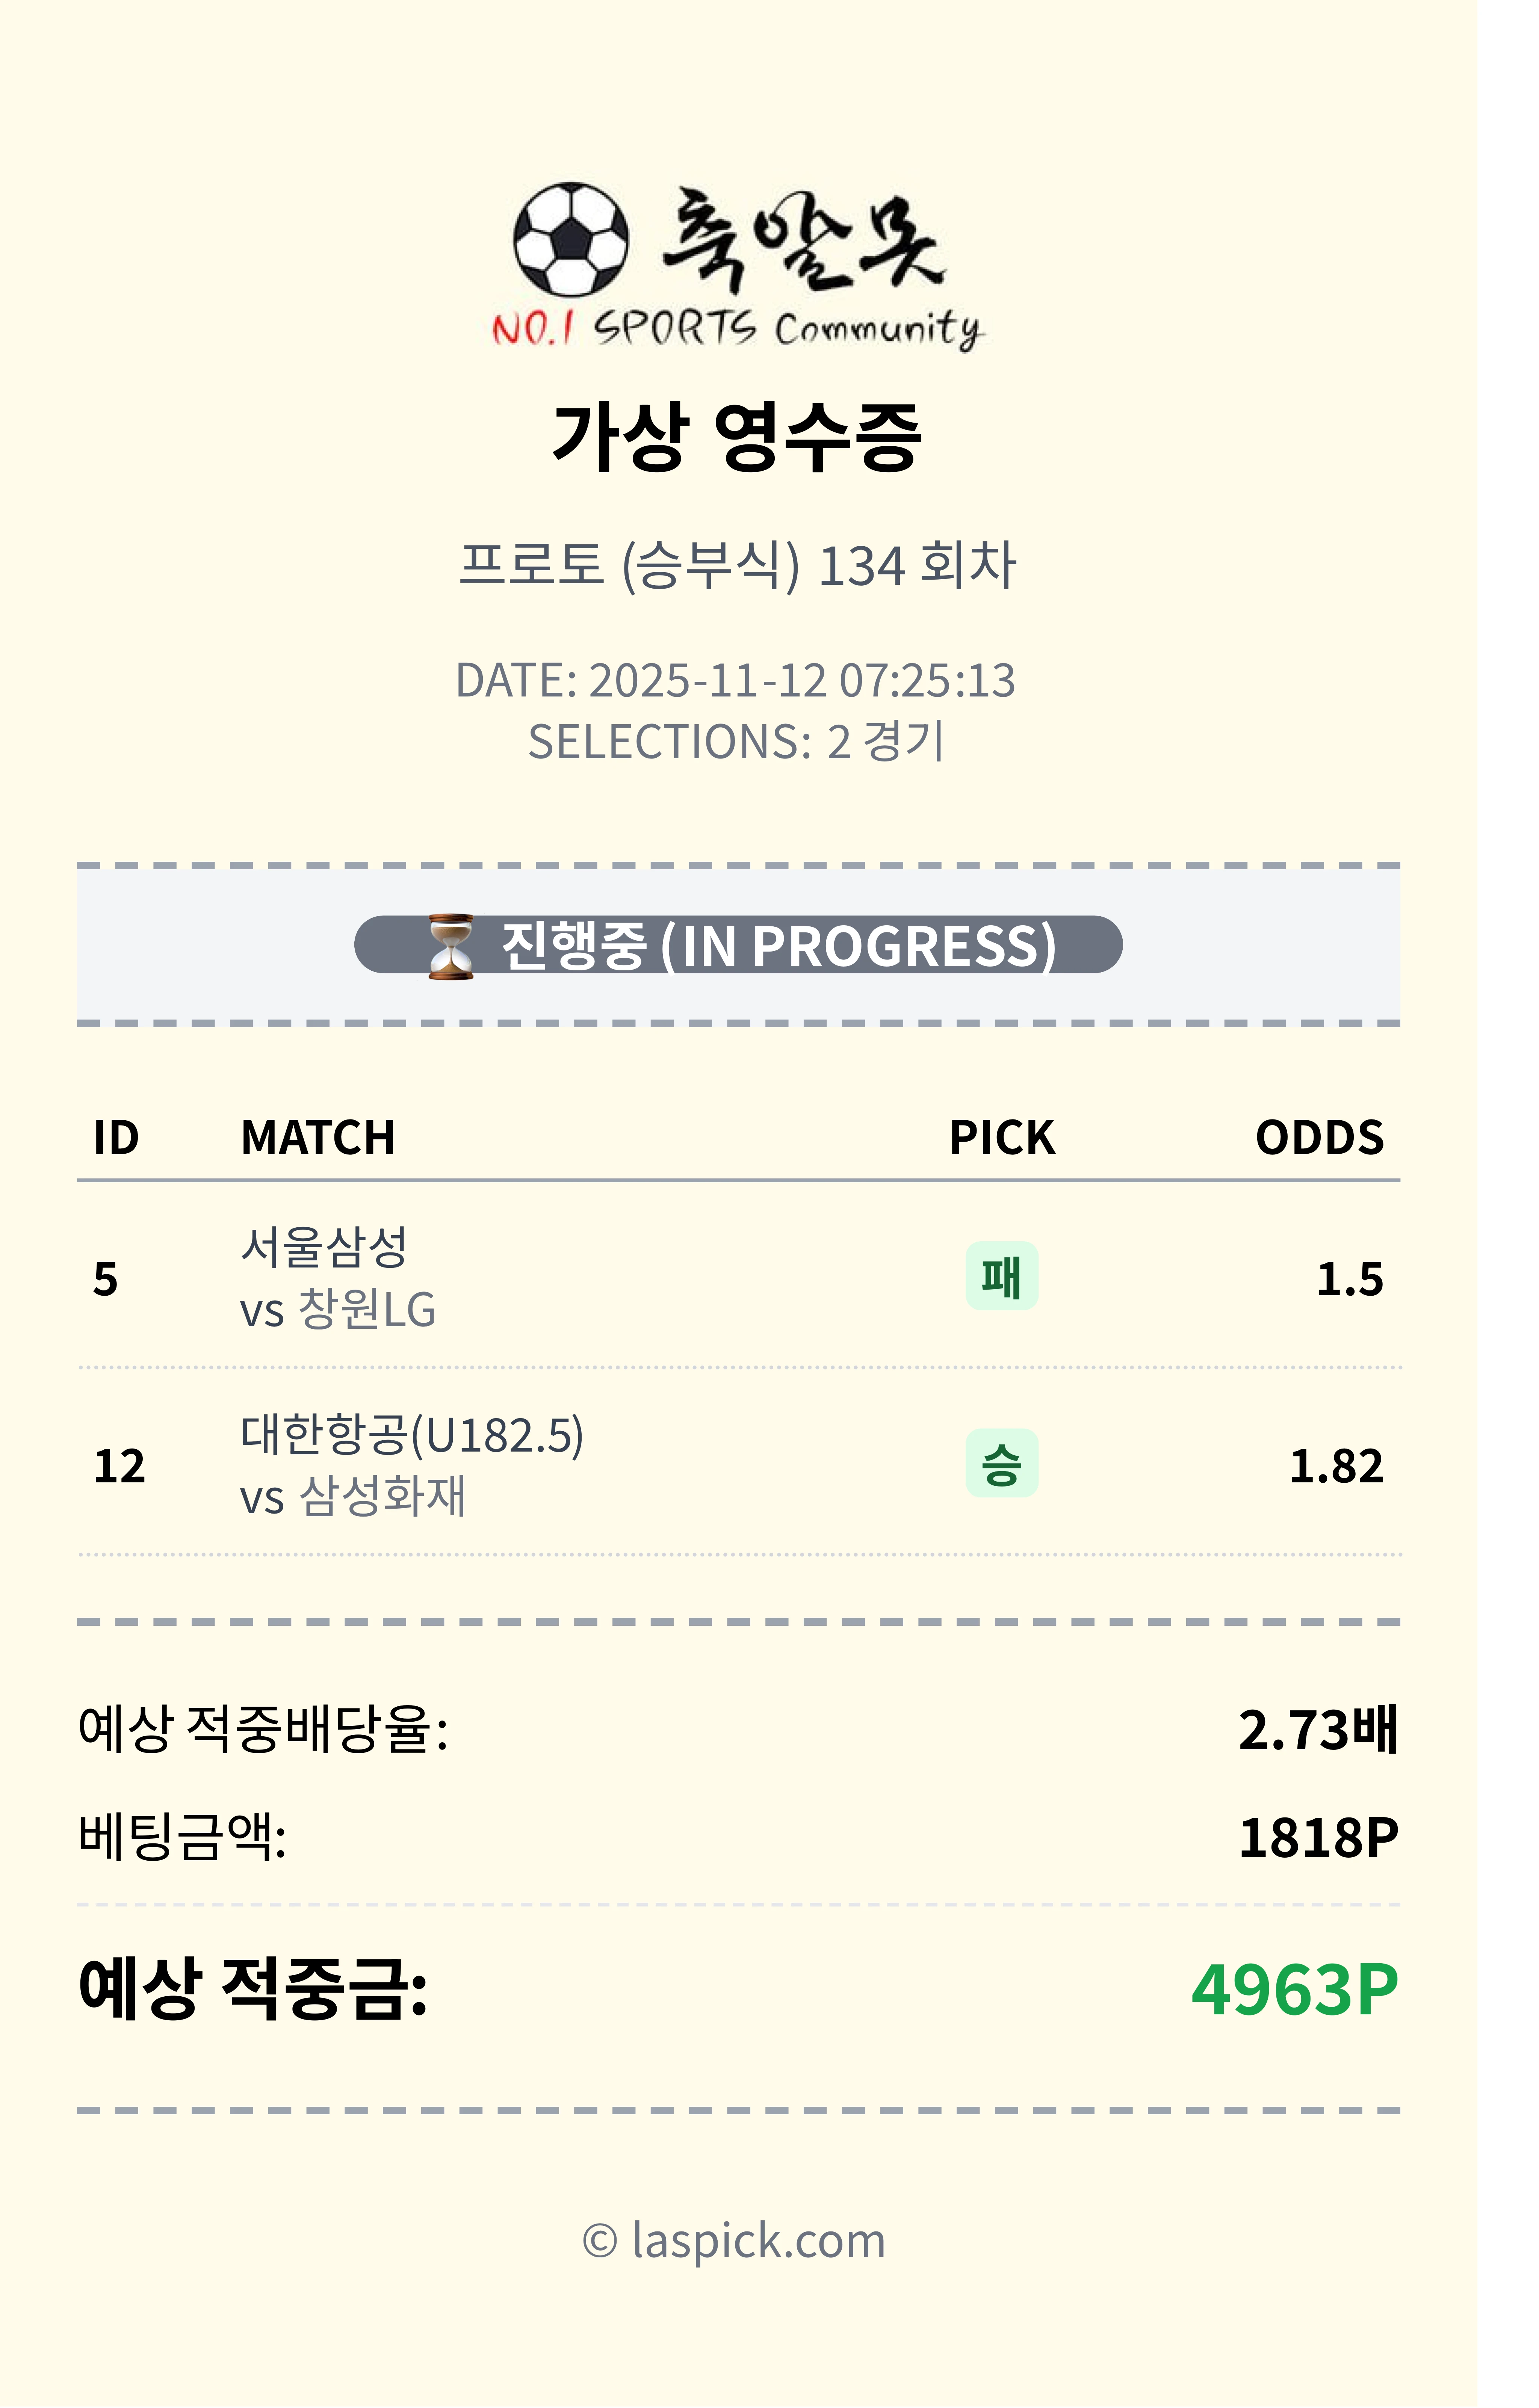Click the MATCH column header

tap(318, 1138)
